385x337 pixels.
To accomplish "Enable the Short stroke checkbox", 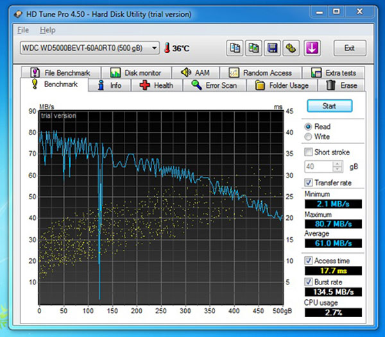I will click(309, 152).
